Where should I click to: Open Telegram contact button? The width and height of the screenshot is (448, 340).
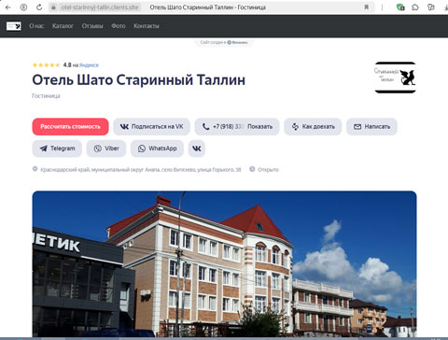tap(57, 149)
